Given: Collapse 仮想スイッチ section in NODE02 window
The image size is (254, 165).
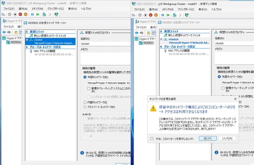Looking at the screenshot, I should 27,32.
